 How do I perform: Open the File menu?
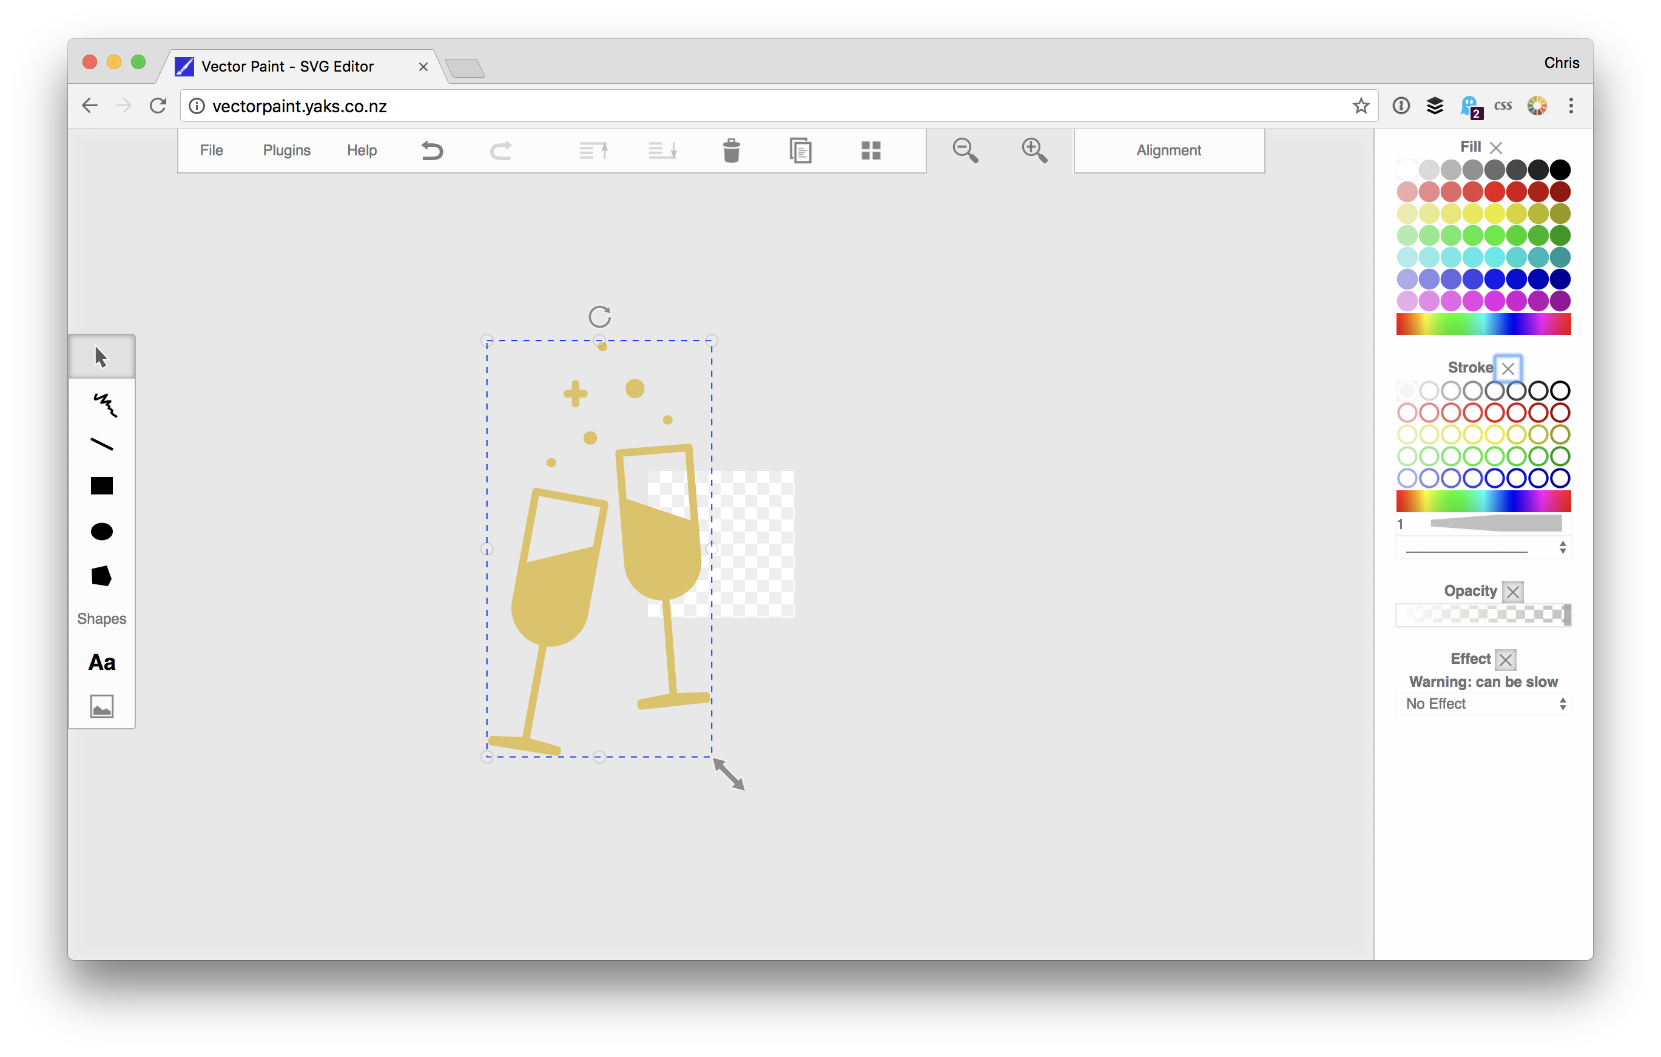(211, 150)
